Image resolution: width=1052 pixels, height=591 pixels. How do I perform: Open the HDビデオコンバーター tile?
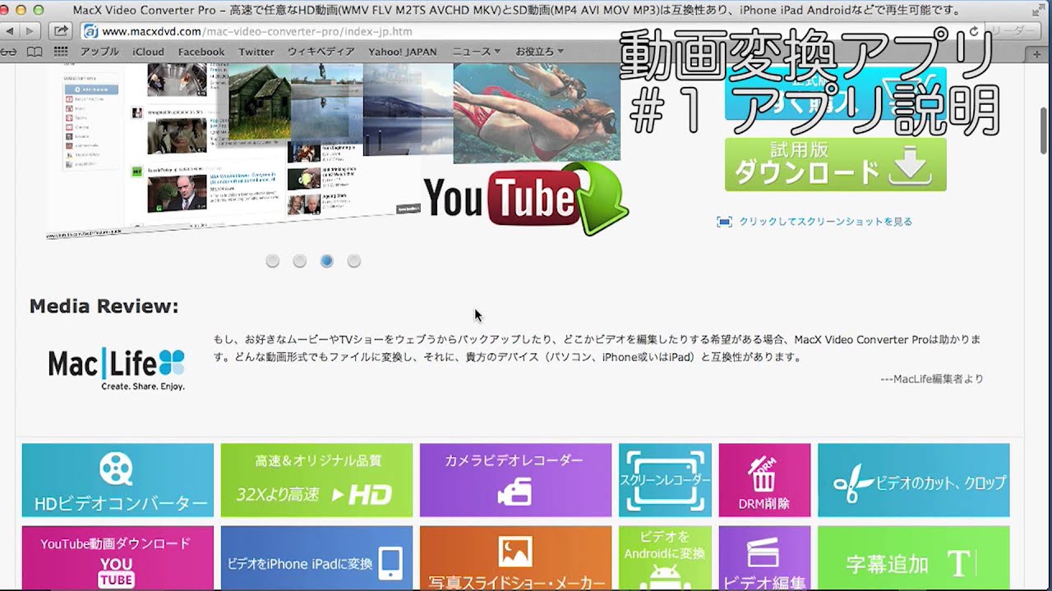118,480
